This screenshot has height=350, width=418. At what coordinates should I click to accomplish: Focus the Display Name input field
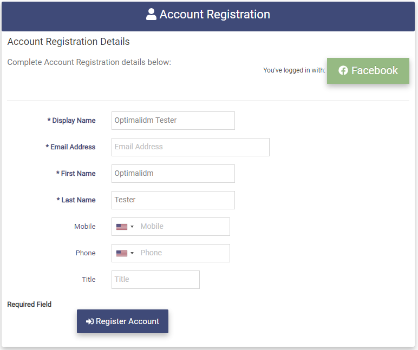pos(173,121)
